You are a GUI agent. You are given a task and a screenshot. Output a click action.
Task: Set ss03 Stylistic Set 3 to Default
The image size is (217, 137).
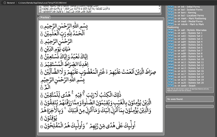pos(170,39)
